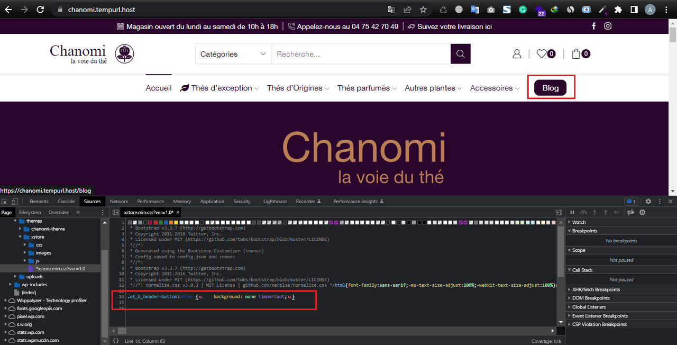Click the code editor horizontal scrollbar thumb

(122, 330)
